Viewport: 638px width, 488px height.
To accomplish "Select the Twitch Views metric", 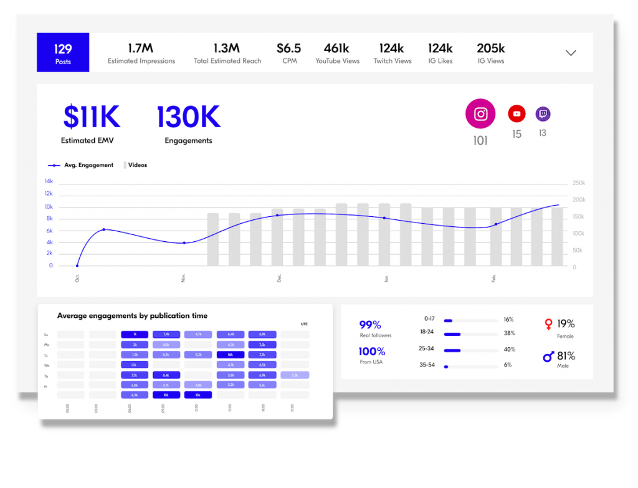I will pos(393,53).
